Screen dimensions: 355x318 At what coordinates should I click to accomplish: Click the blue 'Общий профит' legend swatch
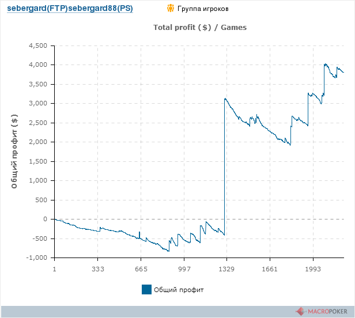[146, 289]
